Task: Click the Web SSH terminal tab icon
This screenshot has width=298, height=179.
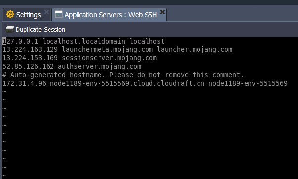Action: pyautogui.click(x=59, y=15)
